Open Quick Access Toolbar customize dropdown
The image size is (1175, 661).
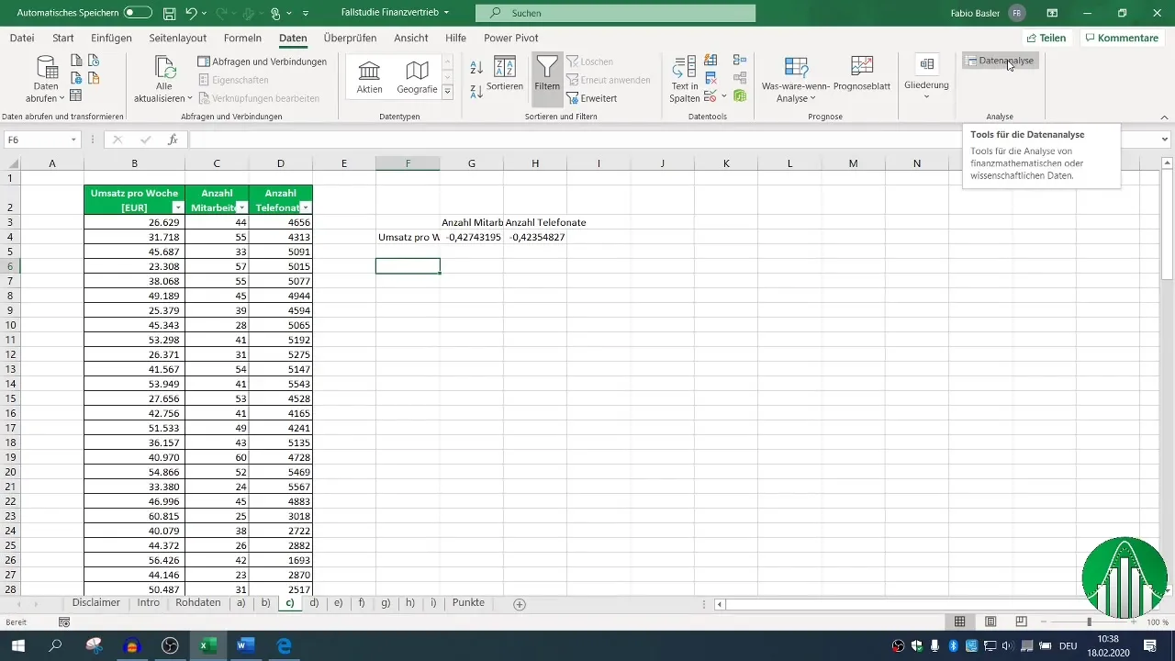[306, 14]
